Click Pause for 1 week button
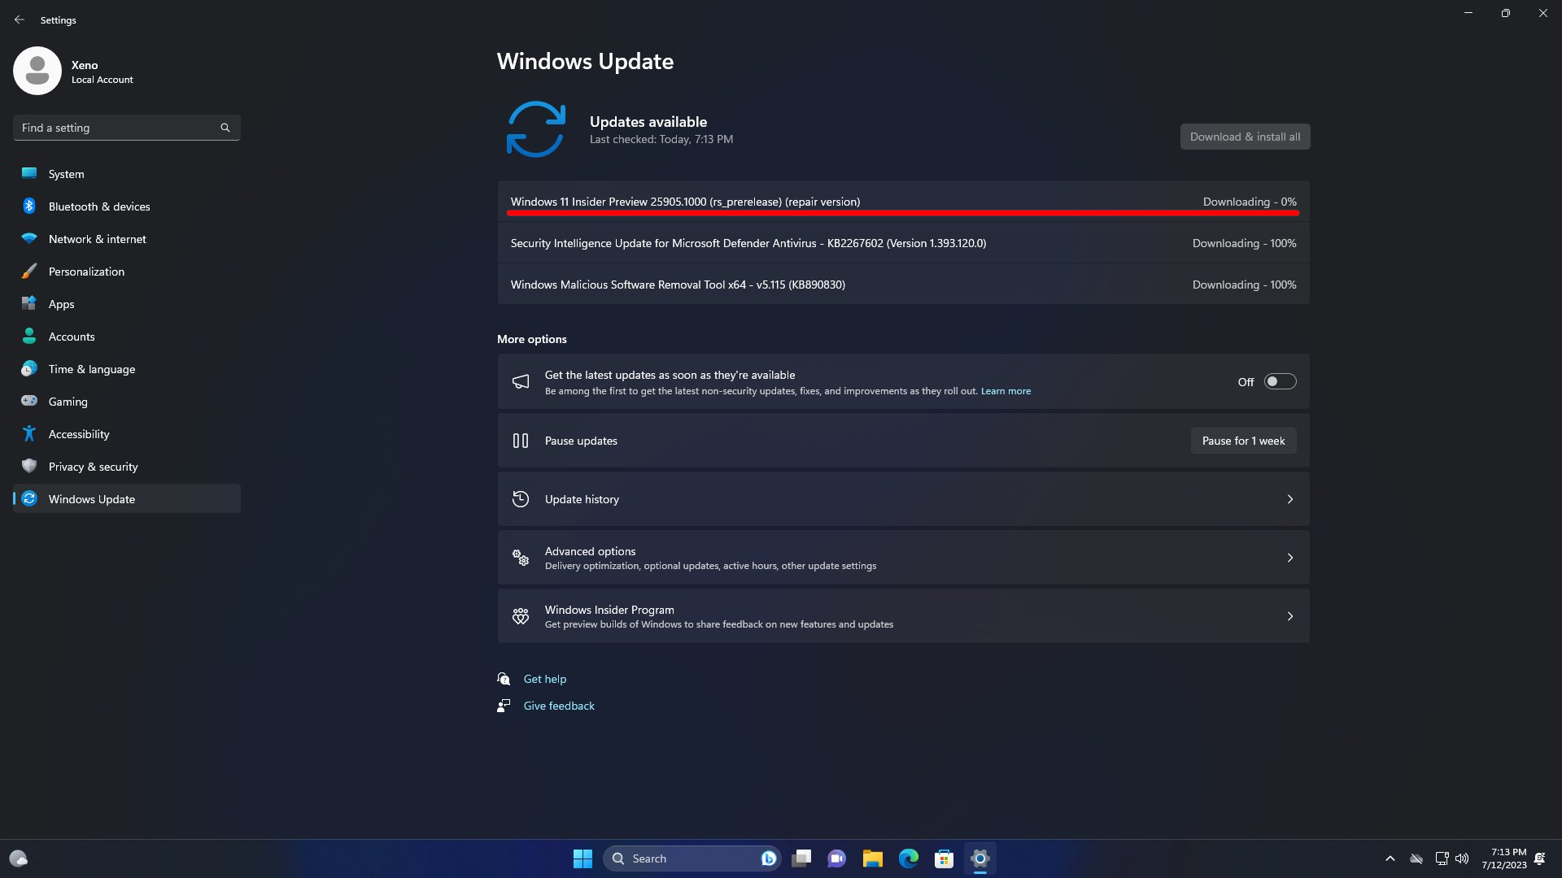The width and height of the screenshot is (1562, 878). coord(1243,441)
